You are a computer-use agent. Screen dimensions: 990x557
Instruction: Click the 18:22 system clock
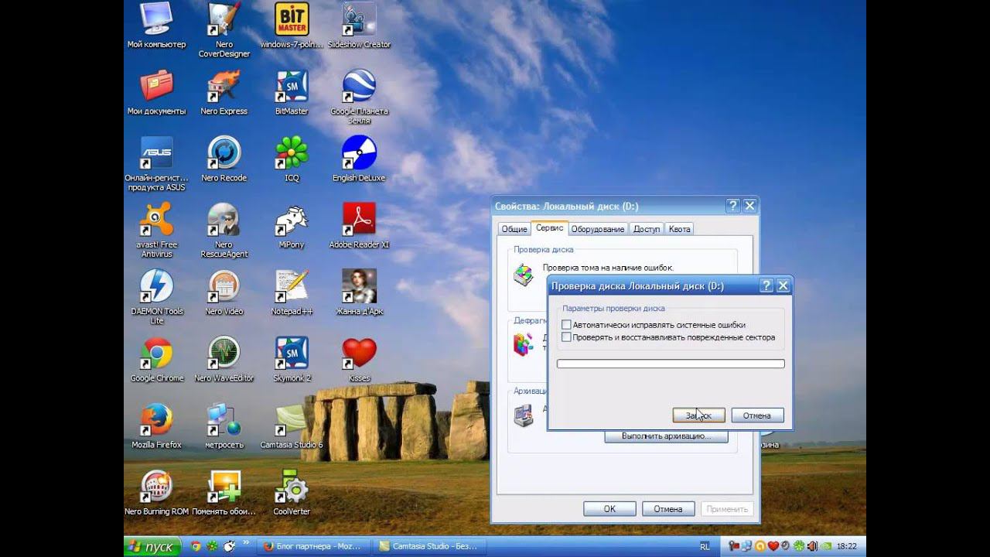[x=846, y=546]
